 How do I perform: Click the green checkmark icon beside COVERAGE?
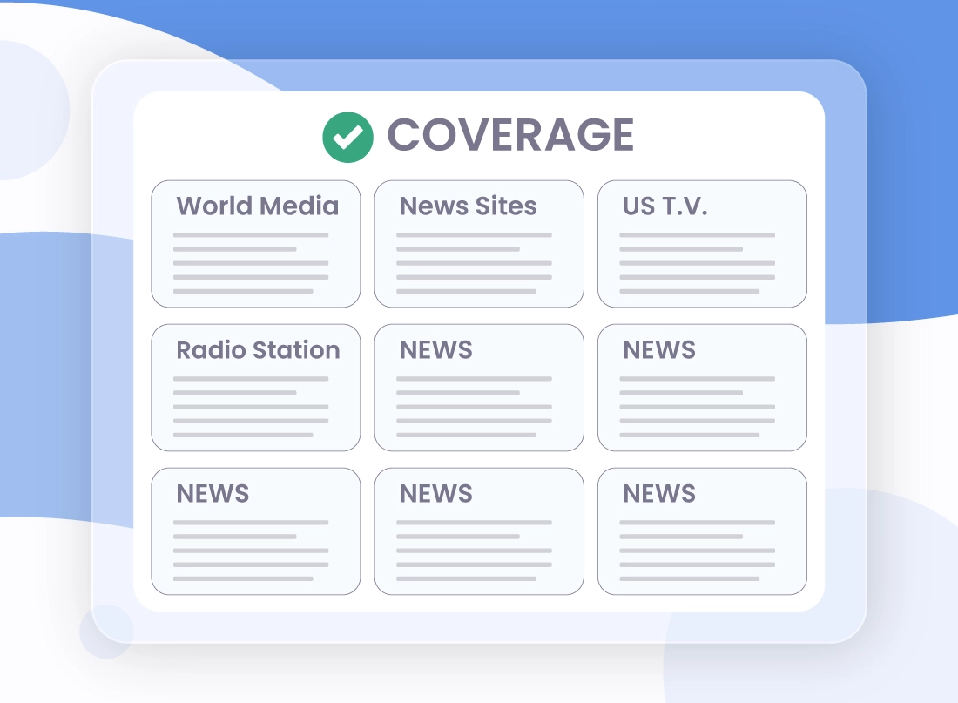[x=347, y=138]
